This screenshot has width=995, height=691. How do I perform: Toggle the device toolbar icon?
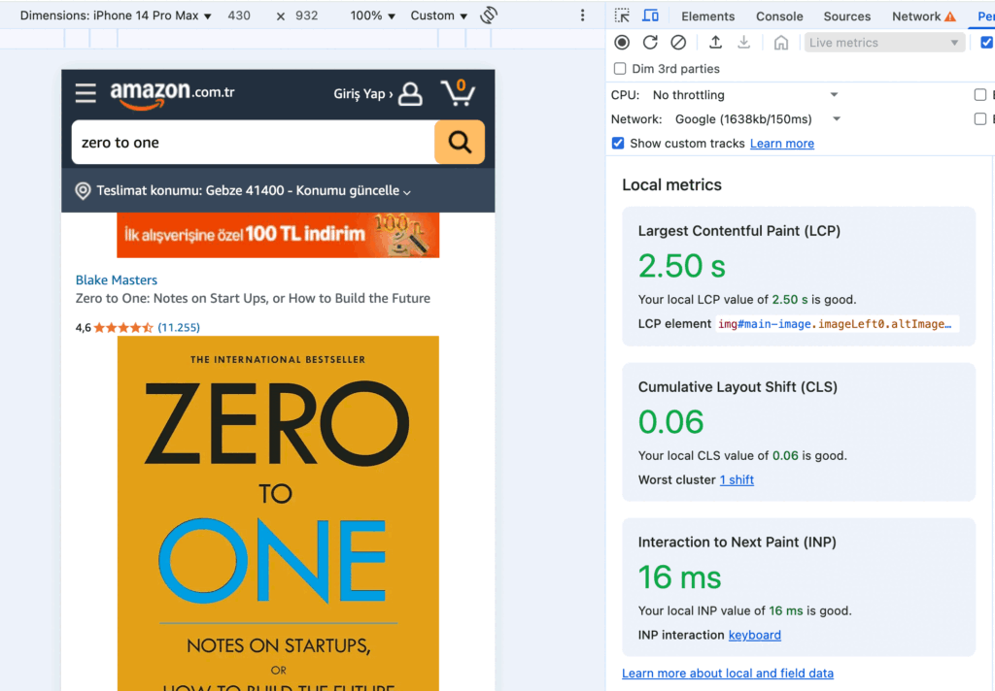tap(650, 16)
